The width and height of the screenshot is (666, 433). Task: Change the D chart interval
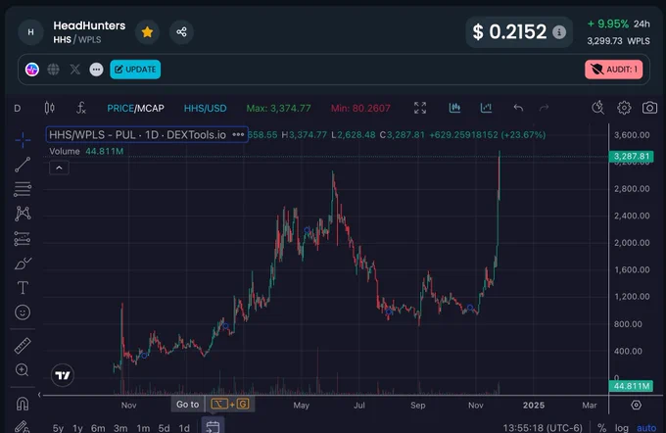click(x=17, y=108)
